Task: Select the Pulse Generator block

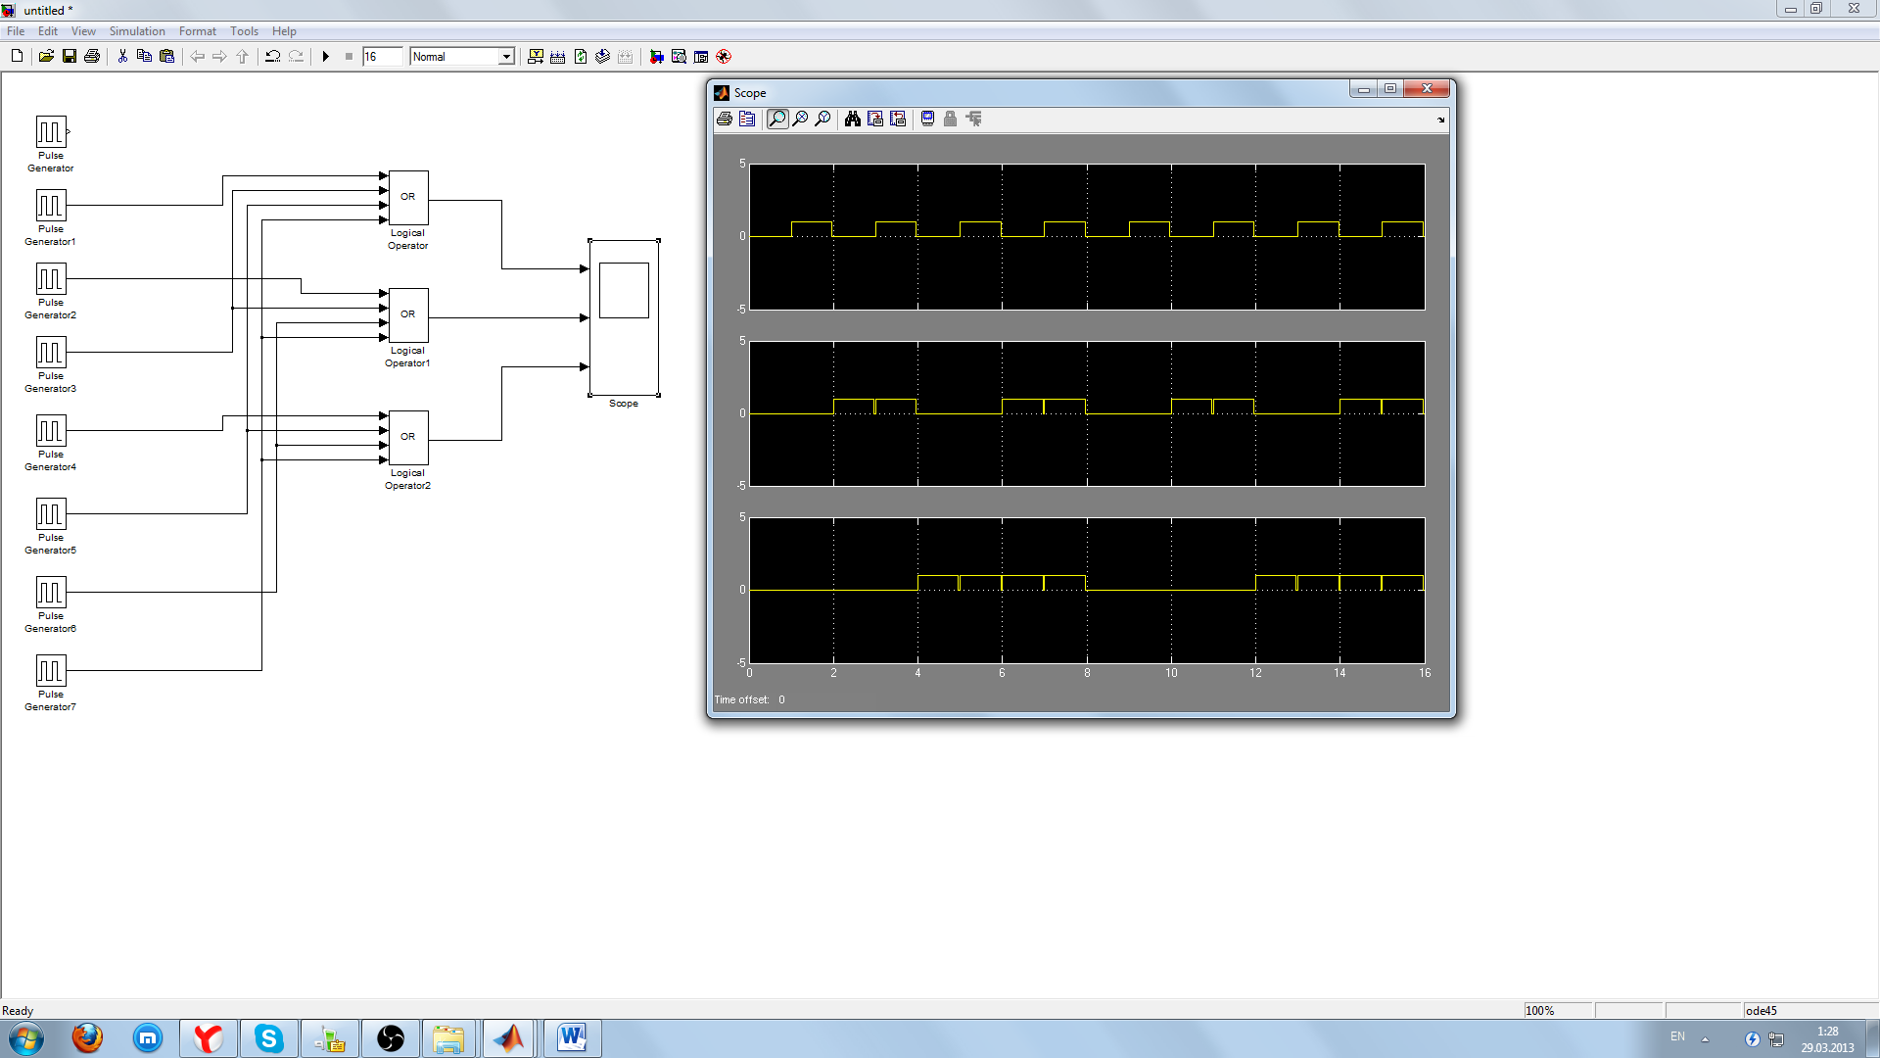Action: click(51, 131)
